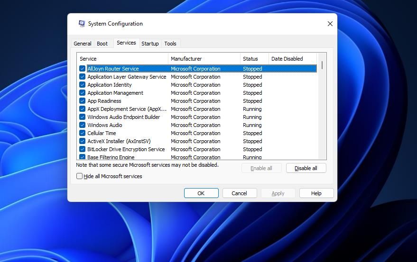Enable Hide all Microsoft services checkbox

point(79,176)
